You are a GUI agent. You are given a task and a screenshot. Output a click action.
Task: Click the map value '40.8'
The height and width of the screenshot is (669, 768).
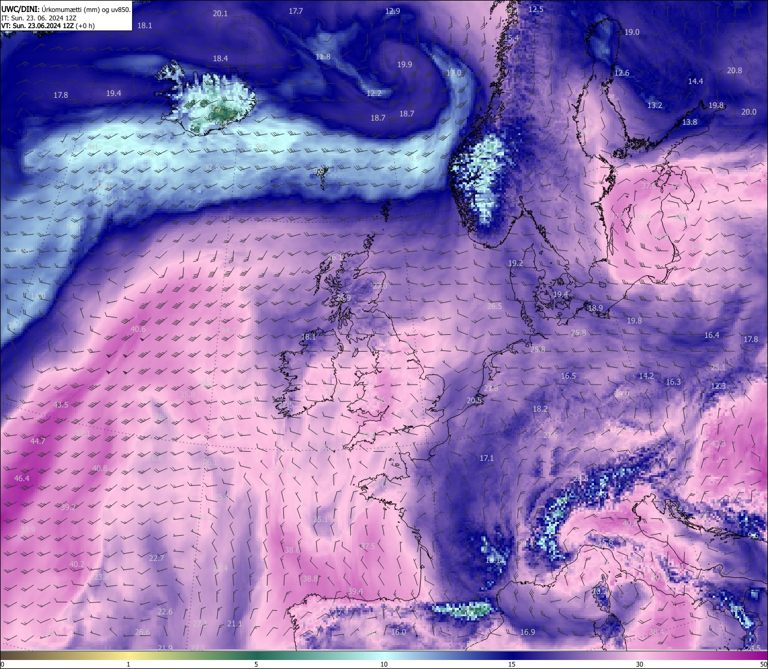[x=100, y=468]
